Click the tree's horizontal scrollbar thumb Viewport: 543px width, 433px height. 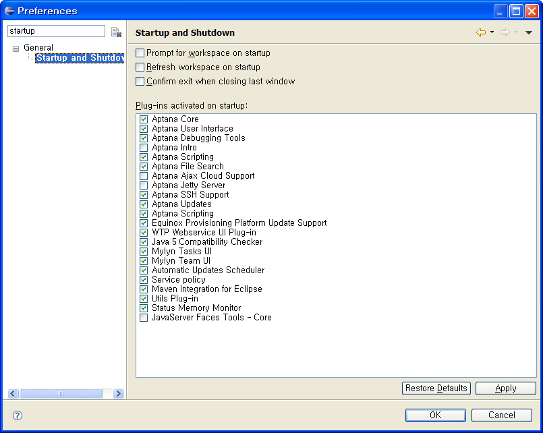coord(61,393)
